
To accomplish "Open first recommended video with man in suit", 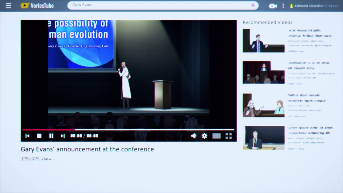I will coord(263,40).
